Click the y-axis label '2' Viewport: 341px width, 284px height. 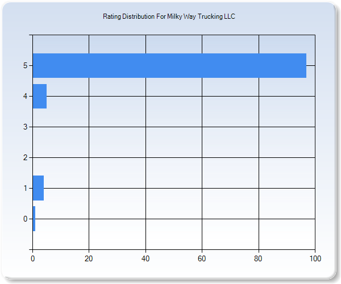coord(25,157)
